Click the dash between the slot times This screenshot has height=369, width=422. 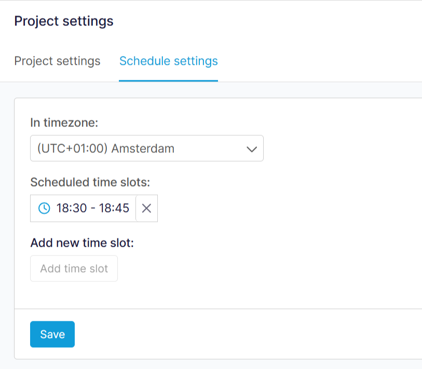[x=92, y=208]
